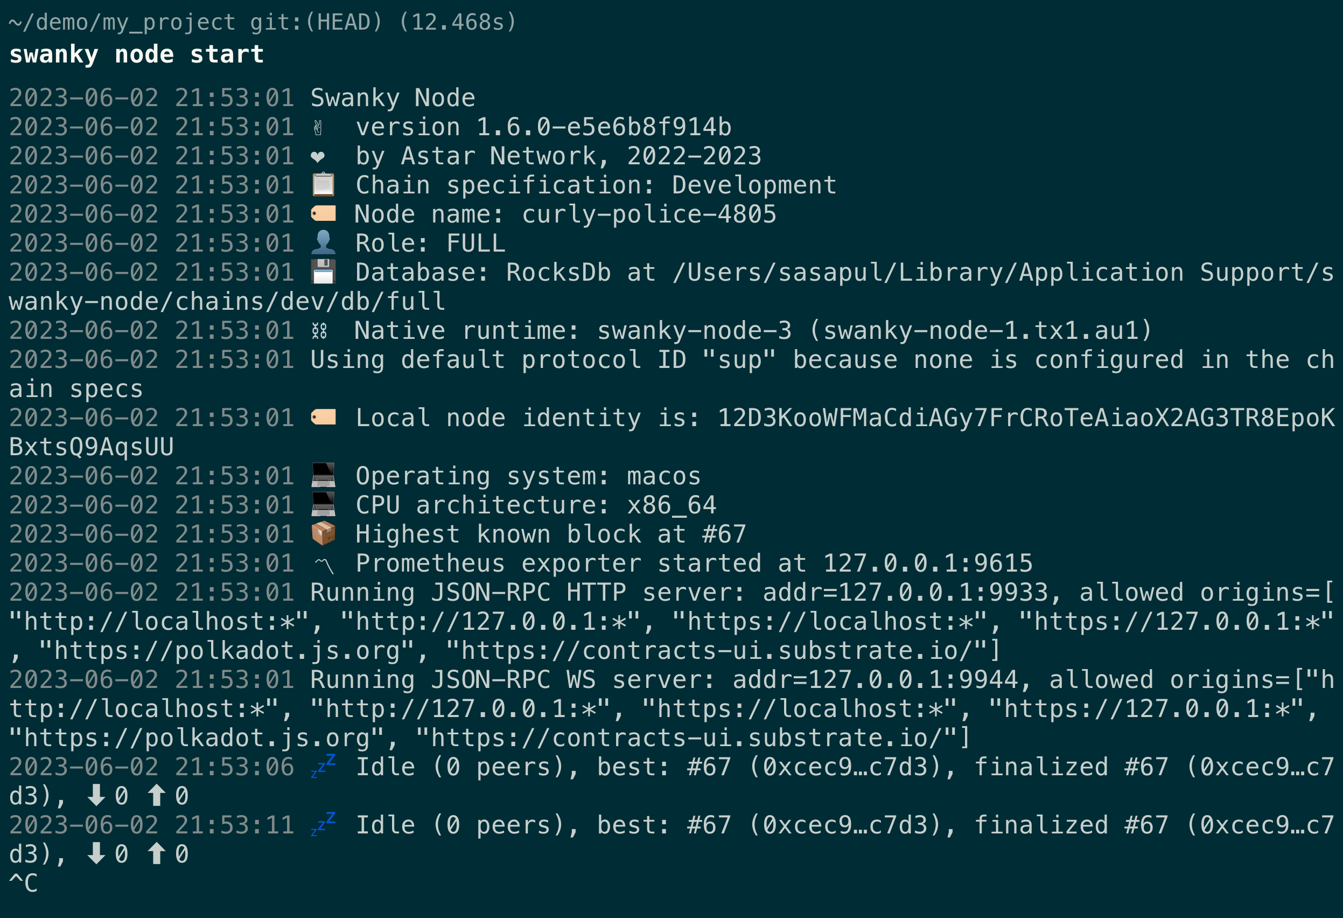Image resolution: width=1343 pixels, height=918 pixels.
Task: Click the zzz sleep icon on 21:53:11 Idle line
Action: tap(323, 824)
